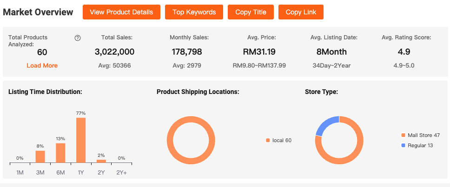Select the 3M bar showing 8%

click(x=40, y=156)
